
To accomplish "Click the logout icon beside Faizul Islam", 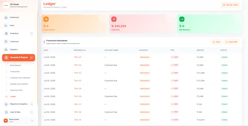I will tap(32, 121).
